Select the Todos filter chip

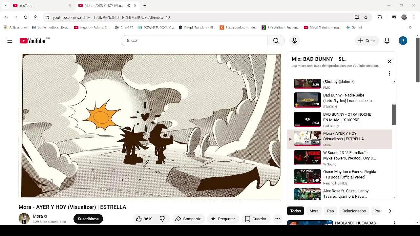tap(295, 211)
